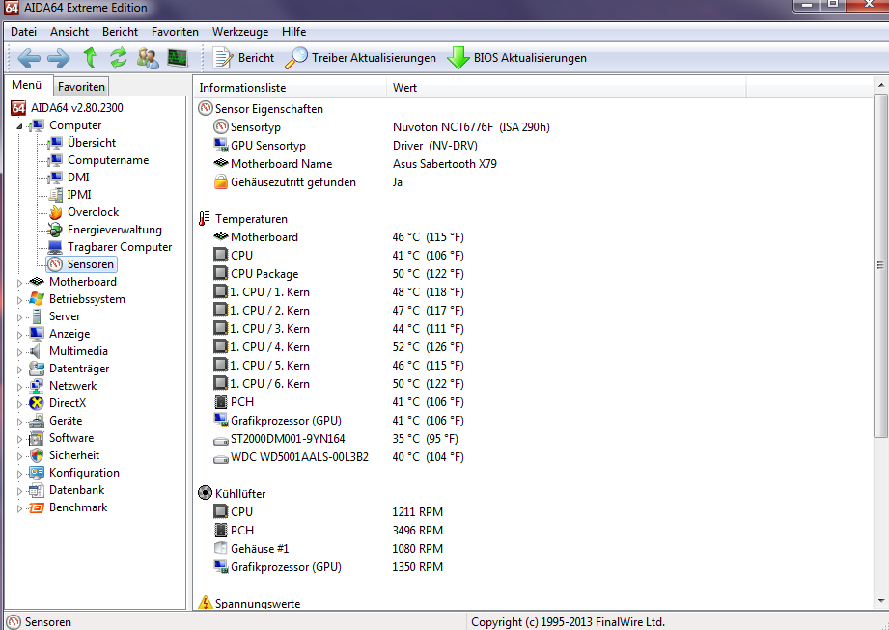The width and height of the screenshot is (889, 630).
Task: Click the Overclock flame icon
Action: coord(56,212)
